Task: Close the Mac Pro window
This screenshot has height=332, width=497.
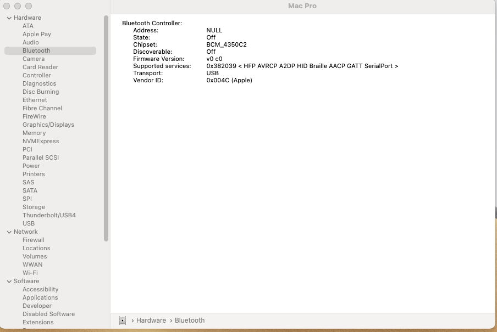Action: [7, 6]
